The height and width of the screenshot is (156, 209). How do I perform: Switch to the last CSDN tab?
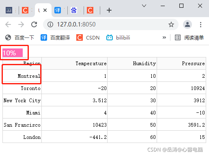(90, 10)
